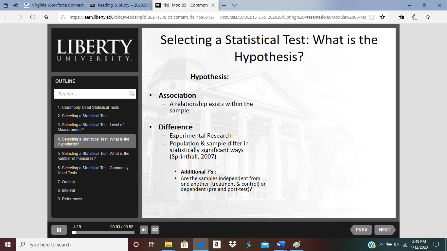This screenshot has width=447, height=251.
Task: Click the slide progress bar
Action: click(x=103, y=232)
